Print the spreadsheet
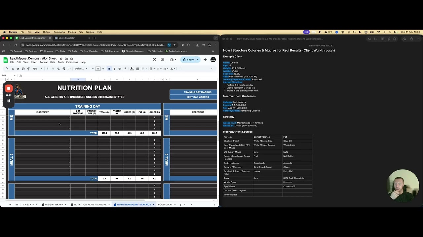The width and height of the screenshot is (423, 237). tap(23, 69)
